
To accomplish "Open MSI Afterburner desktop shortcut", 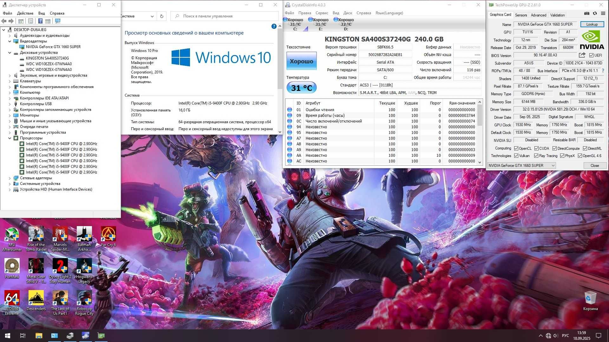I will point(12,239).
